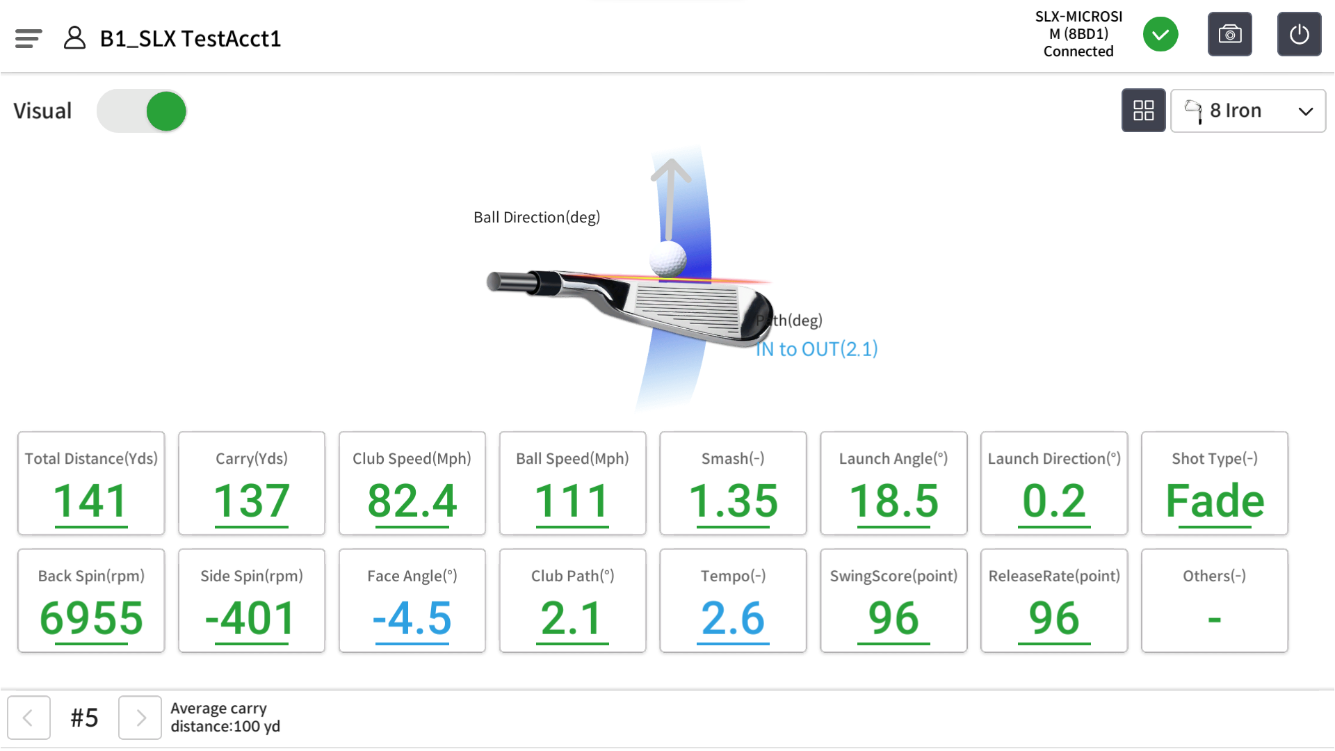This screenshot has width=1335, height=751.
Task: Open the 8 Iron club dropdown
Action: tap(1235, 111)
